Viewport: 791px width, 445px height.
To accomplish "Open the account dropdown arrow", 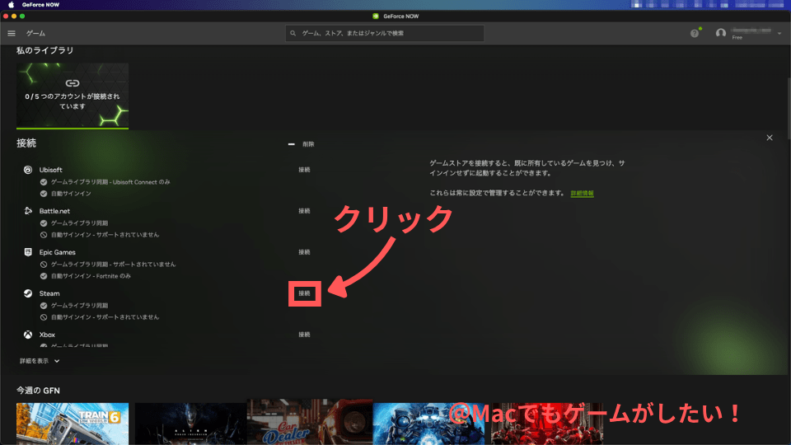I will click(779, 33).
